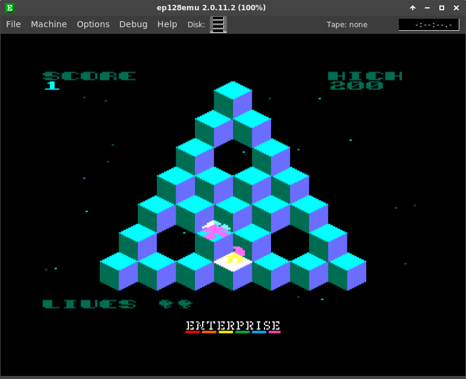Image resolution: width=466 pixels, height=379 pixels.
Task: Click the green E application icon
Action: click(x=10, y=8)
